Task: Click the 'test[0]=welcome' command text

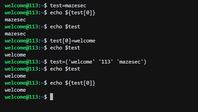Action: [73, 40]
